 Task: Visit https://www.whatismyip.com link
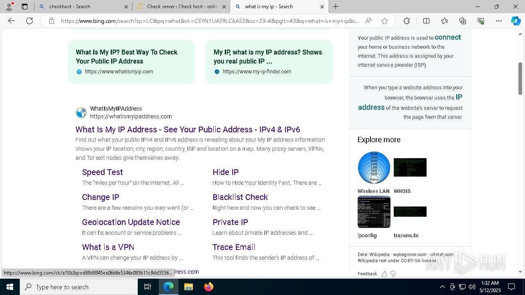coord(119,72)
